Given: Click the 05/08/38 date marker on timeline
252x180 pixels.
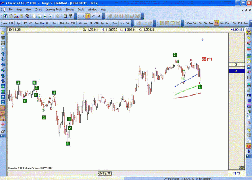Looking at the screenshot, I should click(104, 174).
